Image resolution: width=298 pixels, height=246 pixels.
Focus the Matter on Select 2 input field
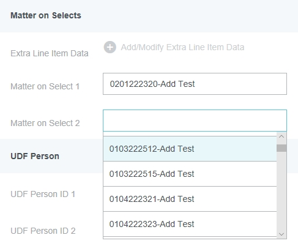[x=195, y=121]
